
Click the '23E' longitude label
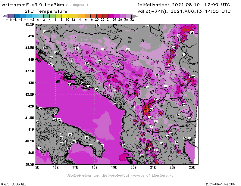[192, 167]
